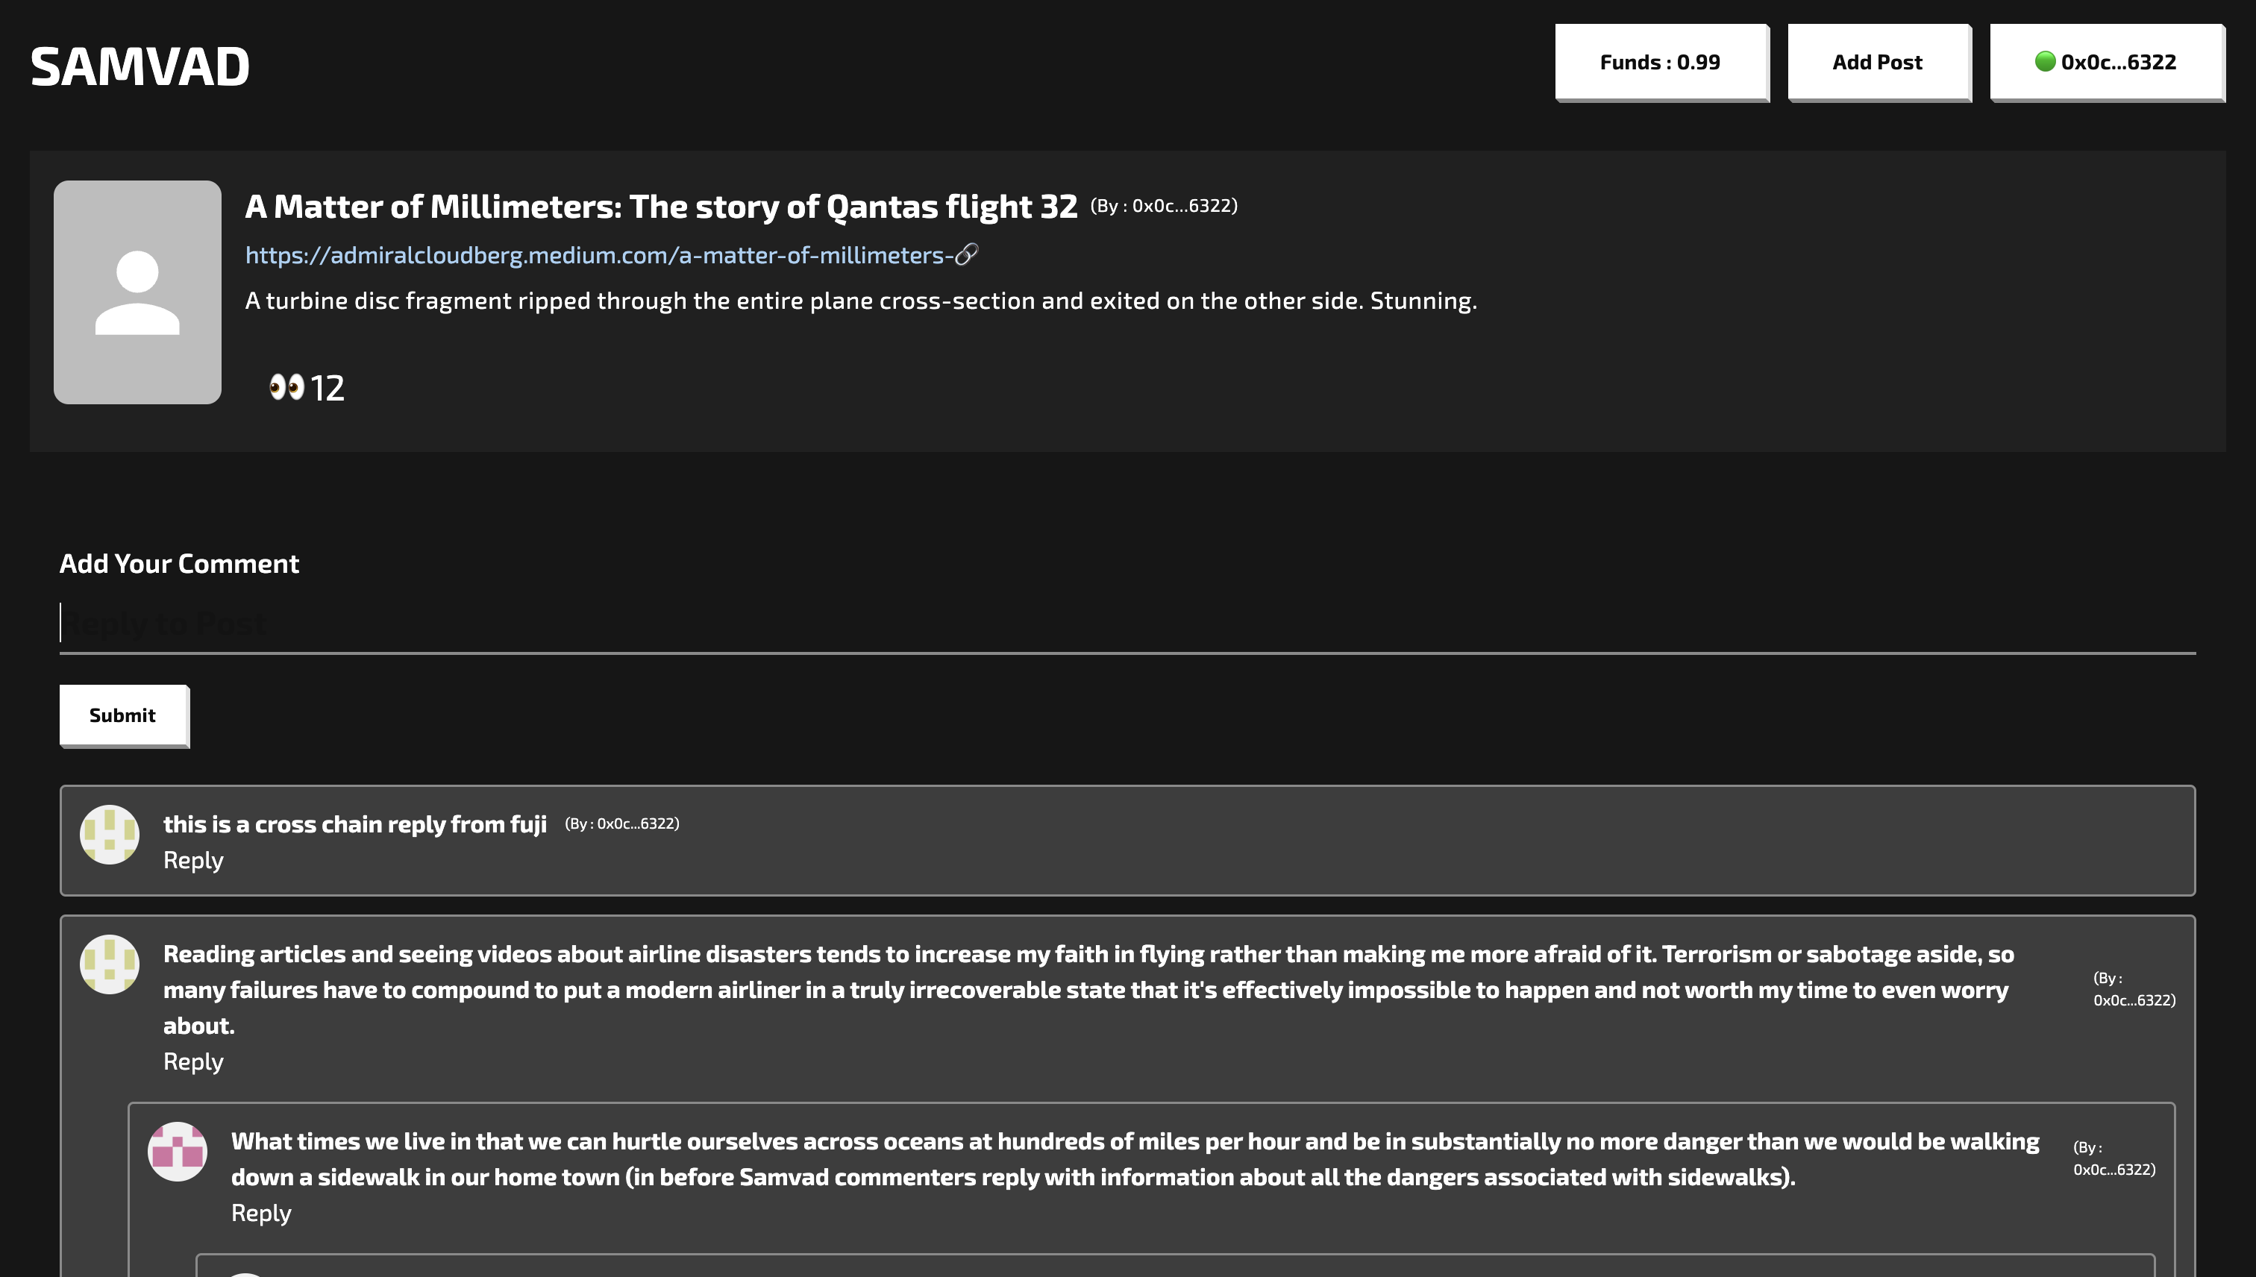Reply to the sidewalk dangers comment
This screenshot has height=1277, width=2256.
tap(260, 1212)
